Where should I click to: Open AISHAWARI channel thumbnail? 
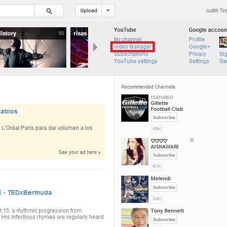[135, 152]
